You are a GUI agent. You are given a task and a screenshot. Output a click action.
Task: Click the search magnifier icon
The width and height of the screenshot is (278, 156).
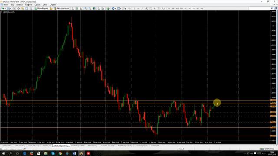pos(272,8)
